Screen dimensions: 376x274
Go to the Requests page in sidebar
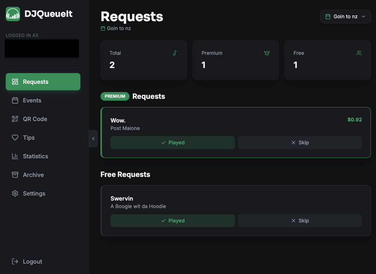43,82
